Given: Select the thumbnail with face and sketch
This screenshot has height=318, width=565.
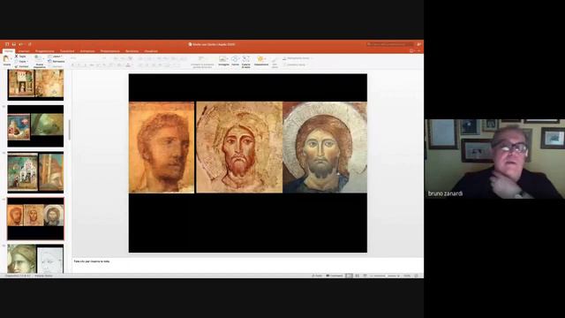Looking at the screenshot, I should (35, 259).
